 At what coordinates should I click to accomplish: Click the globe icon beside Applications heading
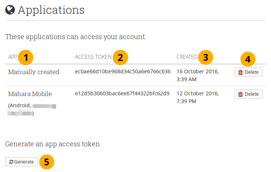click(10, 10)
